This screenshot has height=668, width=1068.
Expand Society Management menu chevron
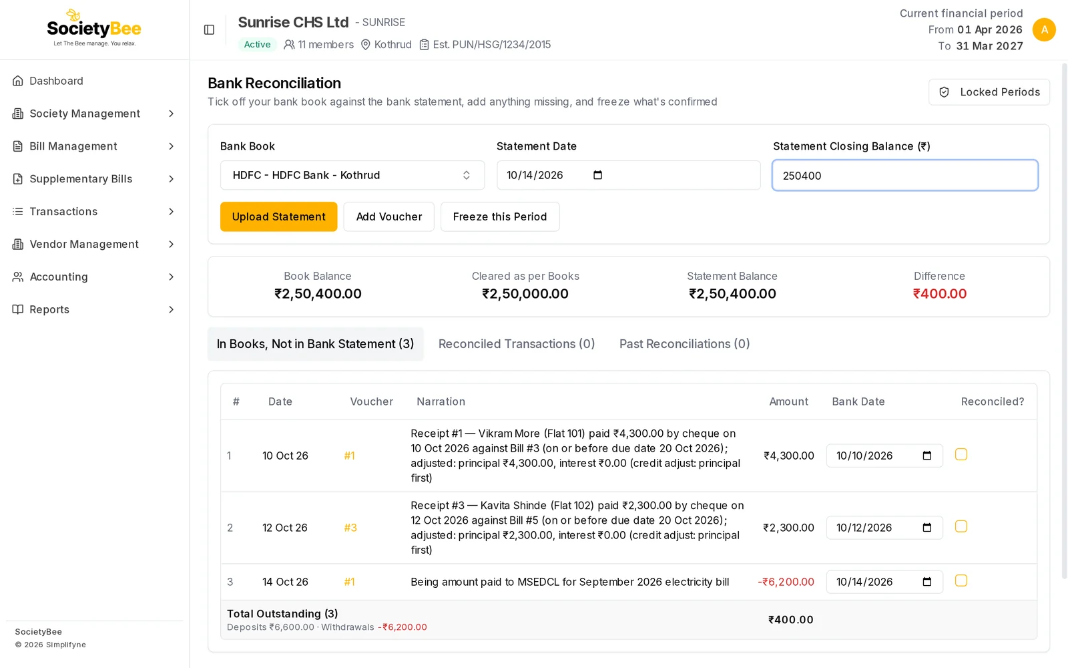click(x=172, y=114)
